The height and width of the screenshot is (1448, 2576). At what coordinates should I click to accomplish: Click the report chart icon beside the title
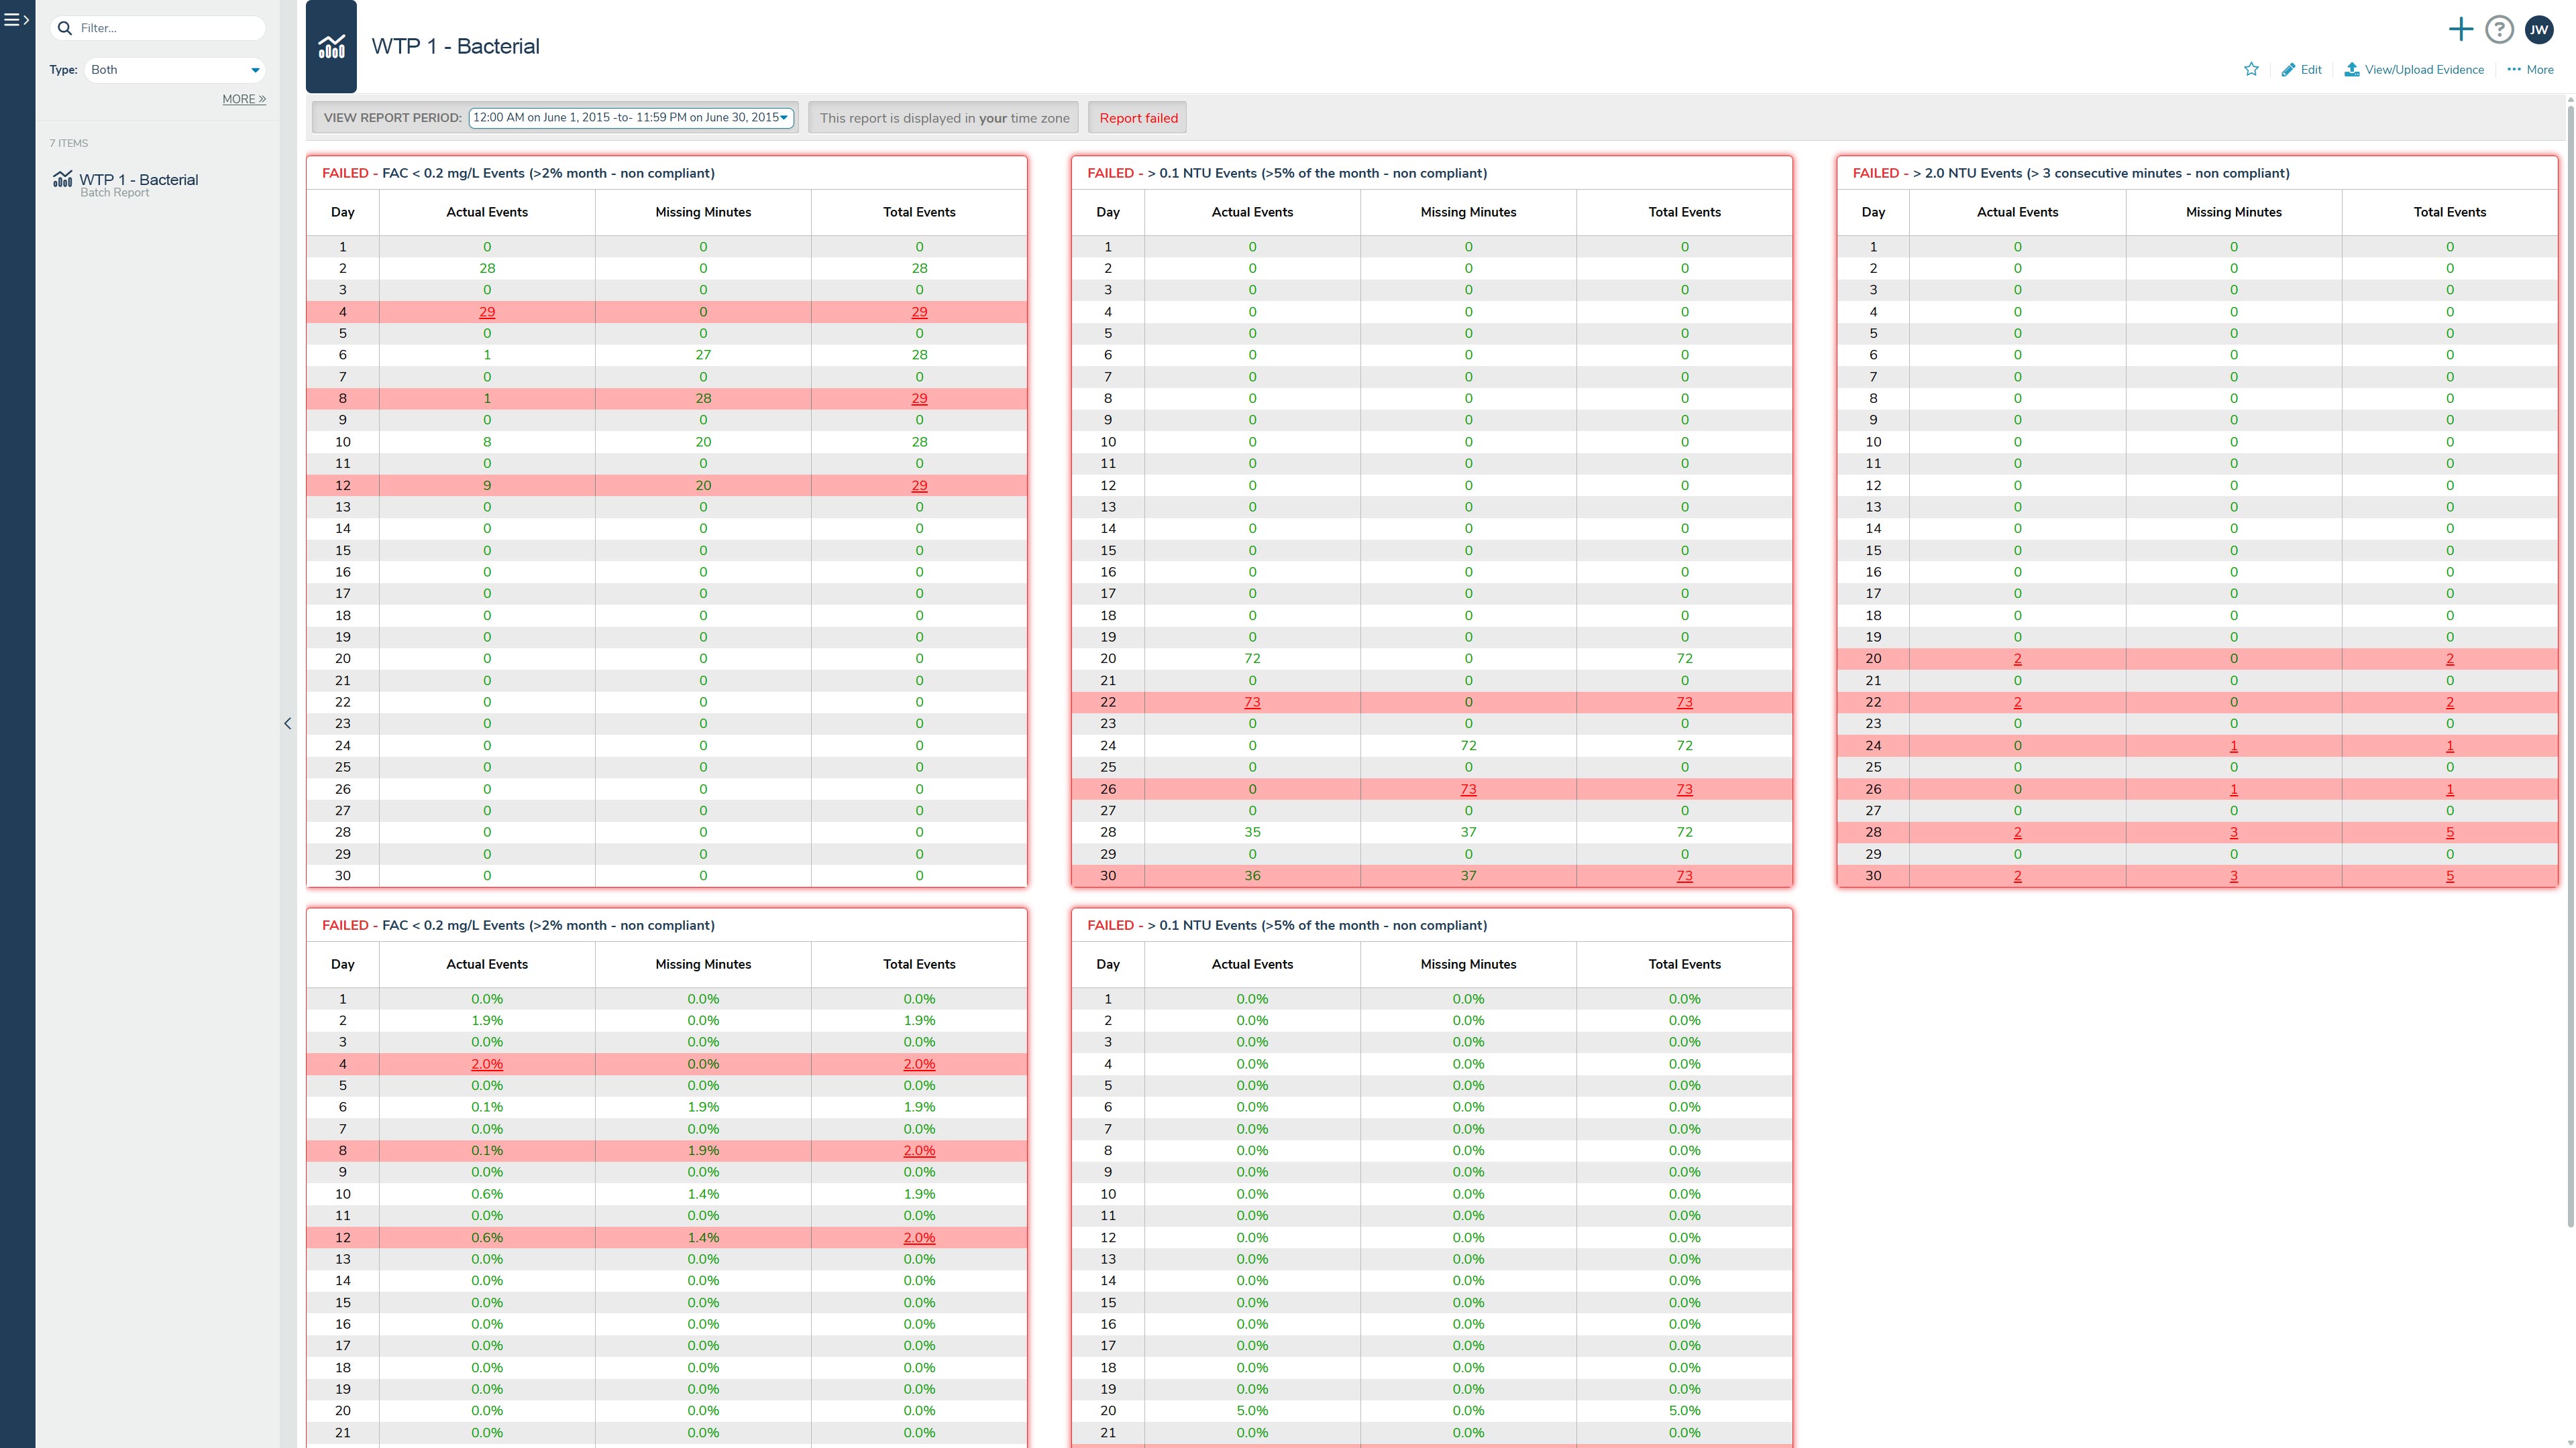tap(331, 47)
